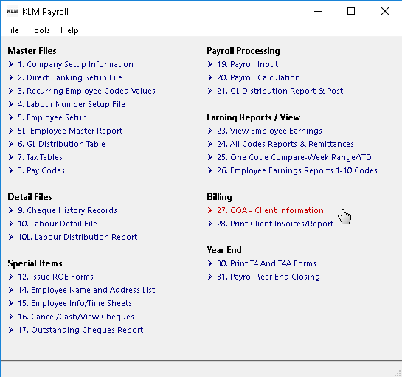The width and height of the screenshot is (402, 377).
Task: Open GL Distribution Report & Post
Action: 280,91
